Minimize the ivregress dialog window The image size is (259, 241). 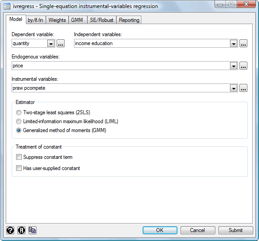220,4
